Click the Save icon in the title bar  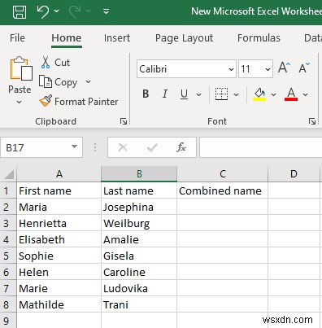20,11
